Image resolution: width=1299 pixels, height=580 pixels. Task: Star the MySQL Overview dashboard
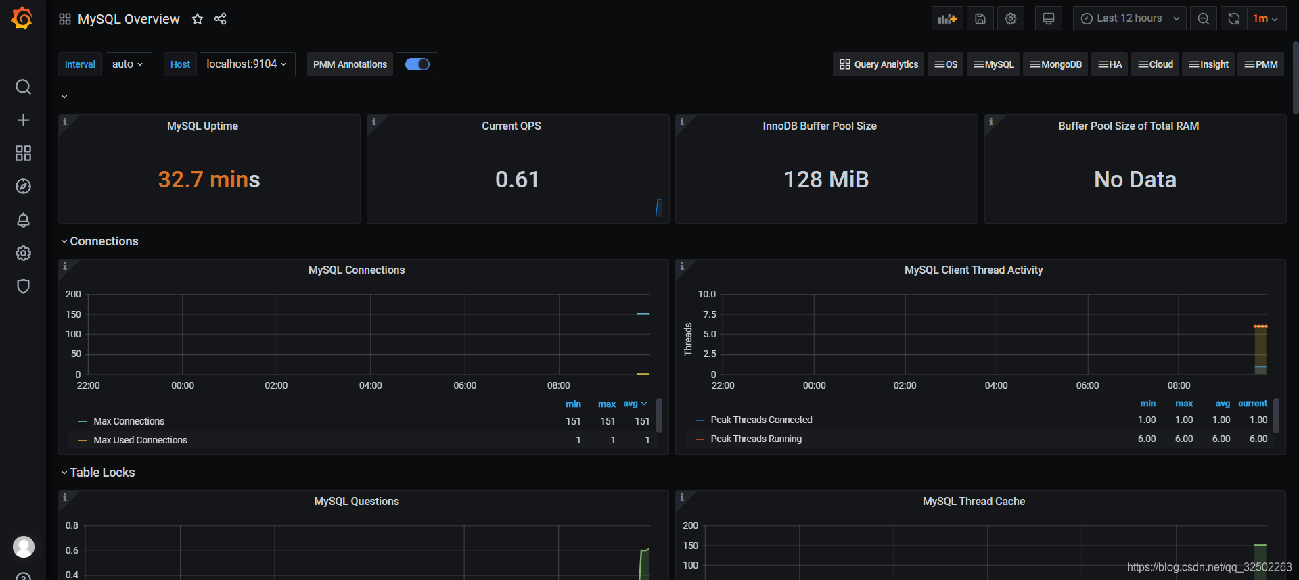click(x=198, y=19)
